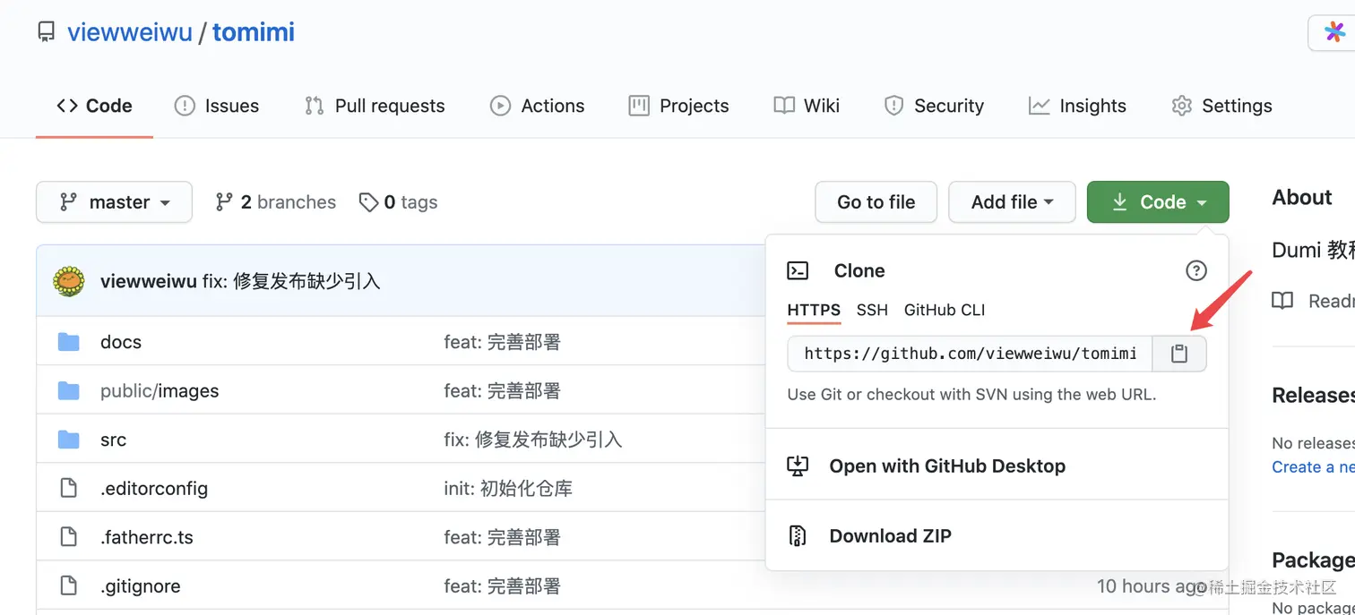Viewport: 1355px width, 615px height.
Task: View the 2 branches link
Action: (x=276, y=202)
